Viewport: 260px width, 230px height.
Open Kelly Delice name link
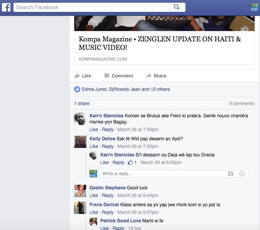point(102,139)
